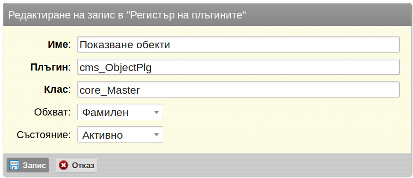This screenshot has width=413, height=178.
Task: Click the gray footer bar beside Отказ
Action: pyautogui.click(x=253, y=165)
